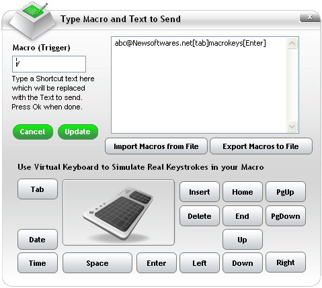
Task: Add the Home key to macro
Action: [x=243, y=192]
